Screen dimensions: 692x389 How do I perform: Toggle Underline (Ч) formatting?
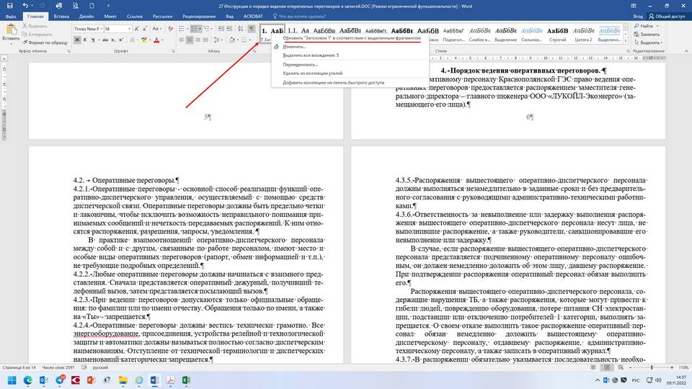[93, 40]
